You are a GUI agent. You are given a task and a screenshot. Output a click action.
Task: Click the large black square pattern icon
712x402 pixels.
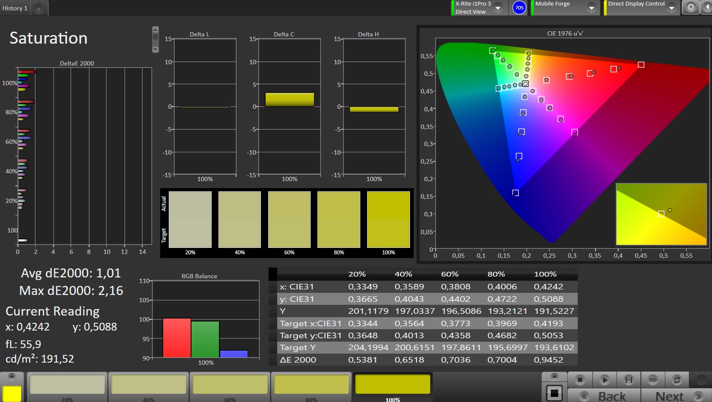pos(554,393)
